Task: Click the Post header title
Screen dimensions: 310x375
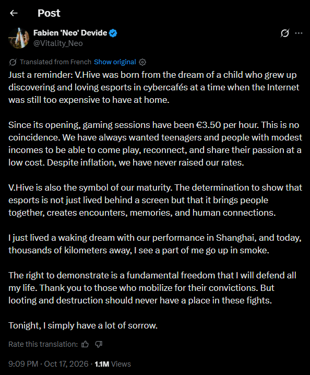Action: [49, 13]
